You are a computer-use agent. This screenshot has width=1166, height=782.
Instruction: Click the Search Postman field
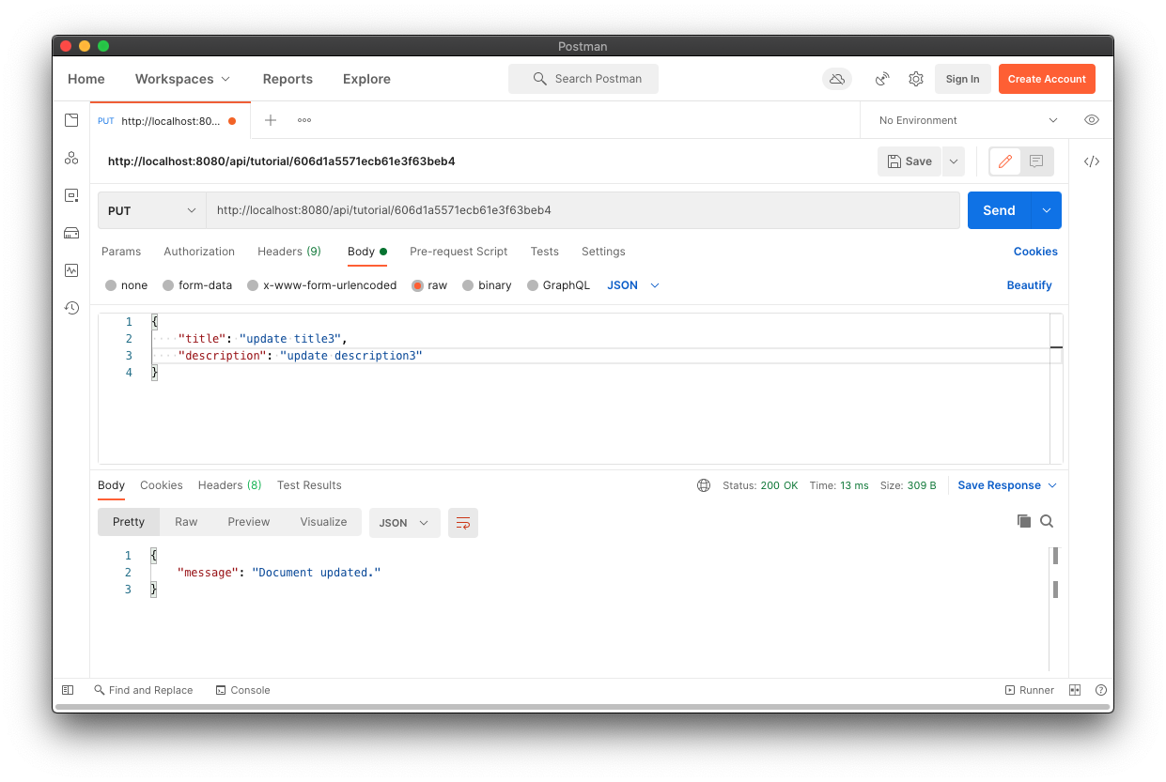pyautogui.click(x=583, y=79)
